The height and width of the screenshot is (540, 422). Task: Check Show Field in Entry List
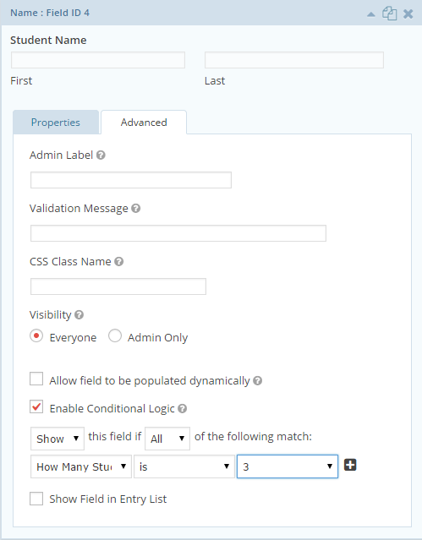(36, 499)
